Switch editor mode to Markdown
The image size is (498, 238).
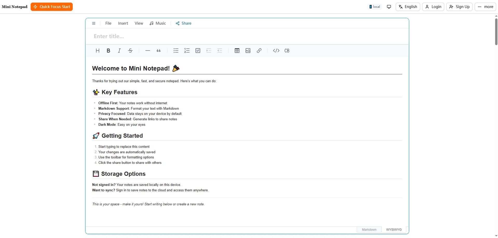point(369,229)
